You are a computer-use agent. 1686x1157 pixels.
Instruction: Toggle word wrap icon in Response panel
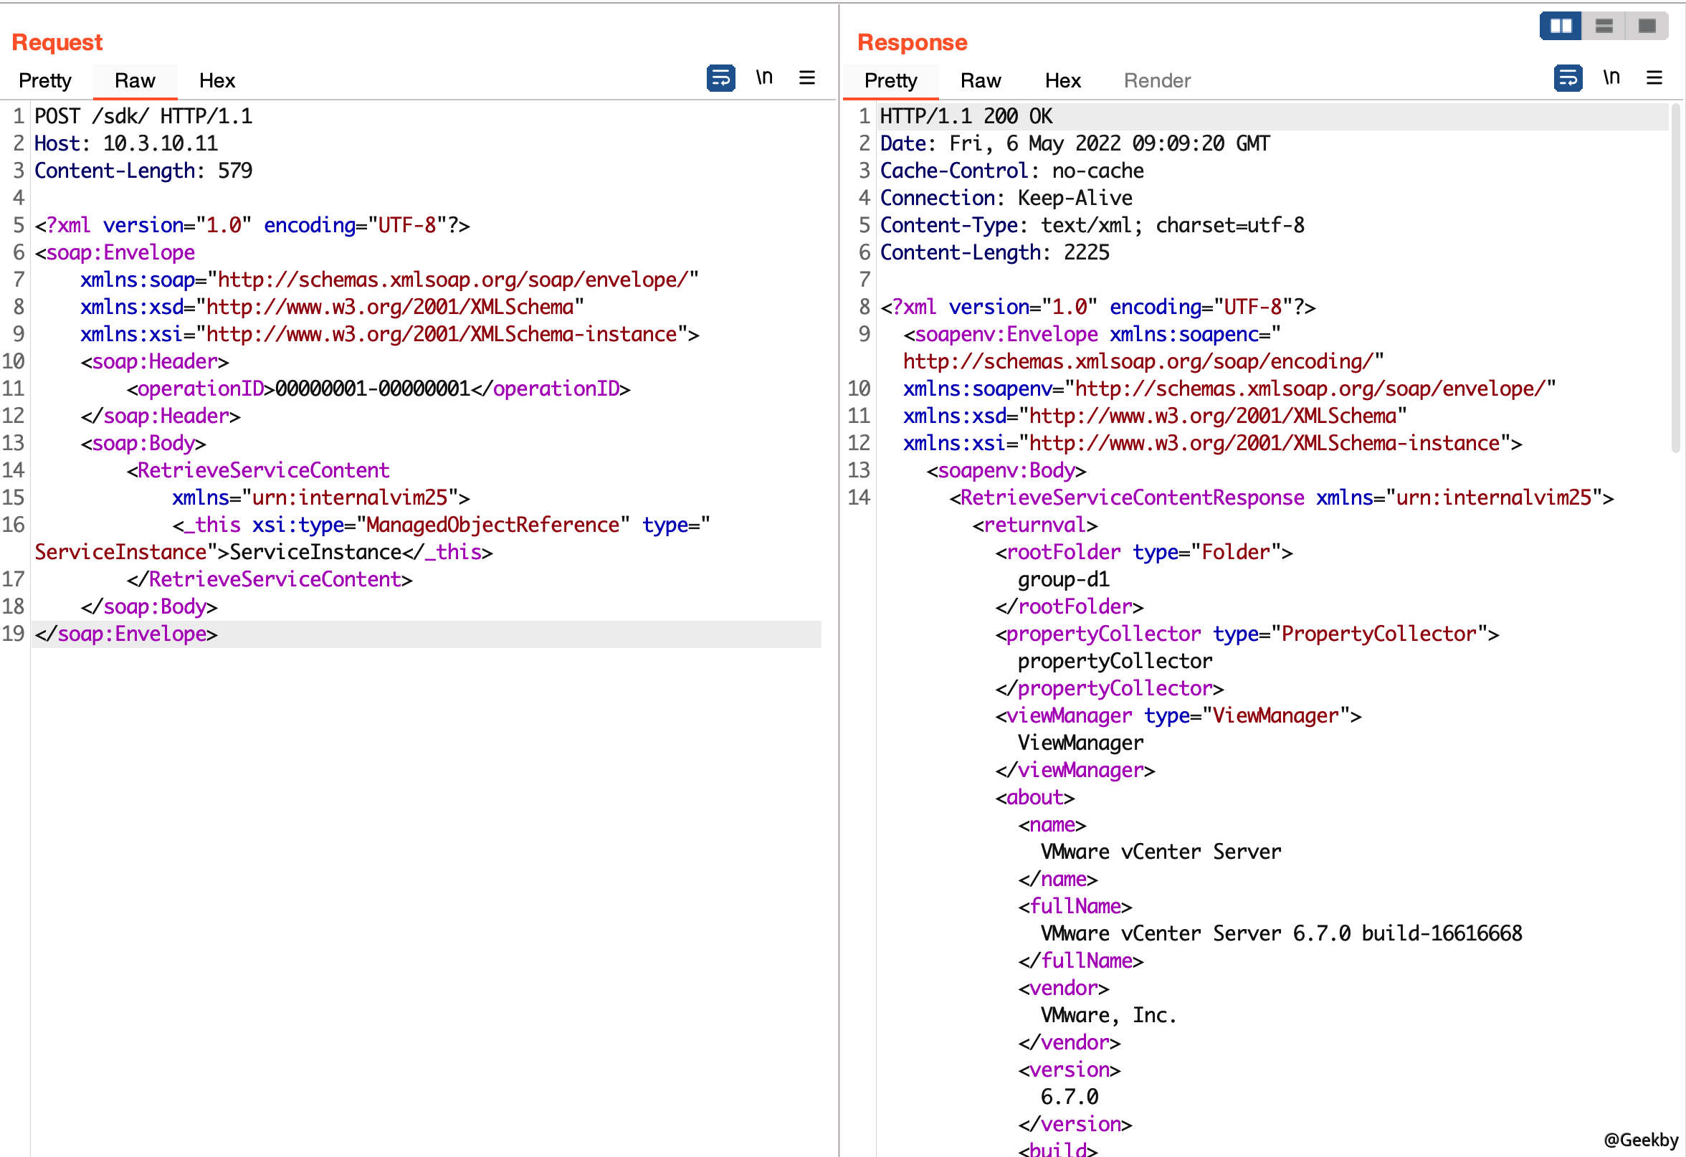coord(1568,77)
